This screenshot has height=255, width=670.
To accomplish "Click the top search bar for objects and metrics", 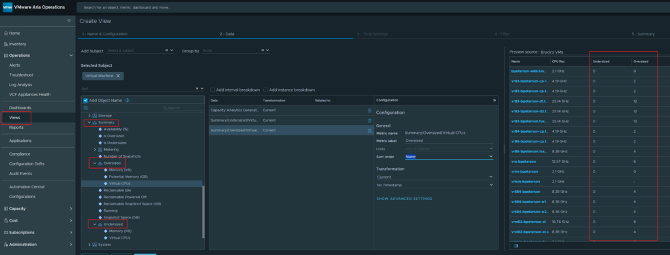I will click(372, 7).
